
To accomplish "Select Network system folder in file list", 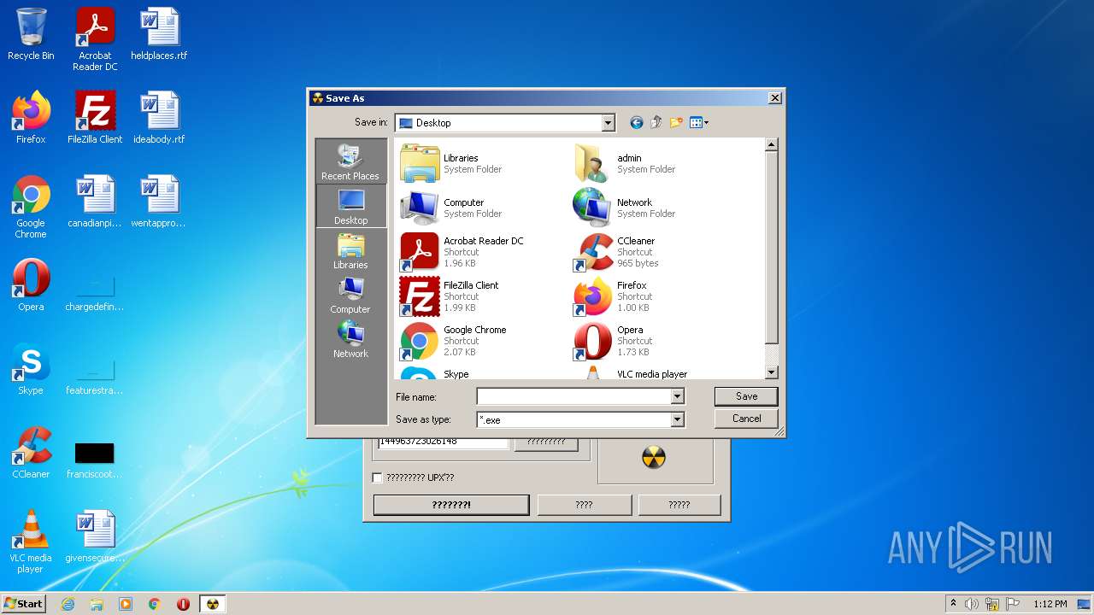I will pyautogui.click(x=625, y=208).
